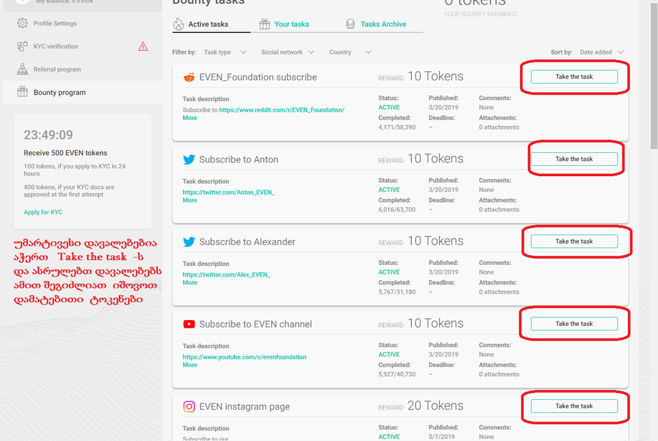Click More under the Alexander task description
The width and height of the screenshot is (658, 441).
(190, 283)
